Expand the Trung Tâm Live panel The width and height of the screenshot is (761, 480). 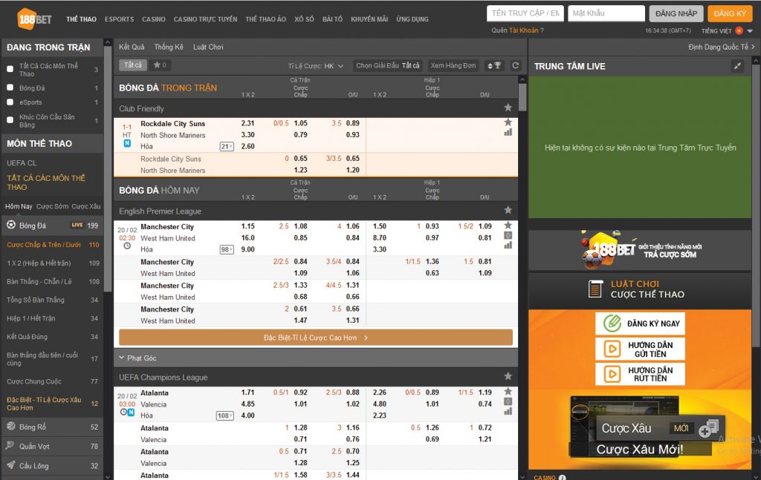737,66
